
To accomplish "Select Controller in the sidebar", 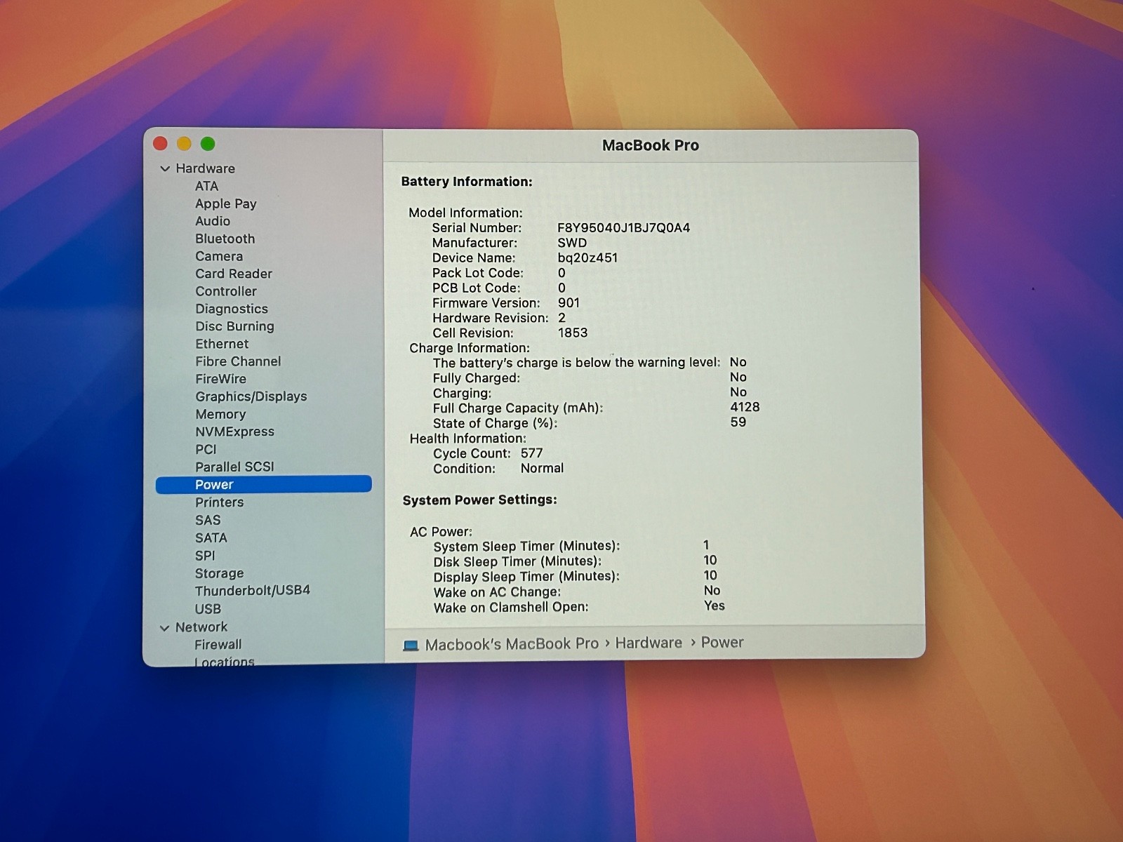I will click(226, 291).
